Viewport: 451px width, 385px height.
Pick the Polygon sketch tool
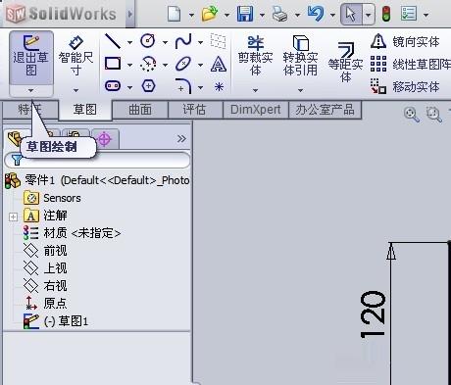point(148,86)
